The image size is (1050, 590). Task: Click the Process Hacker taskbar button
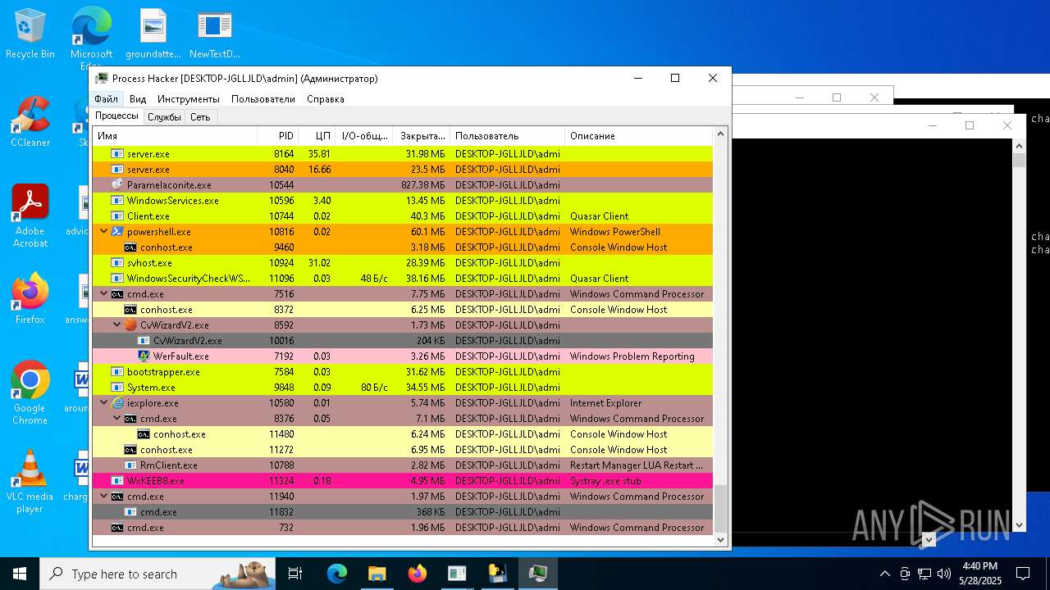pyautogui.click(x=538, y=574)
